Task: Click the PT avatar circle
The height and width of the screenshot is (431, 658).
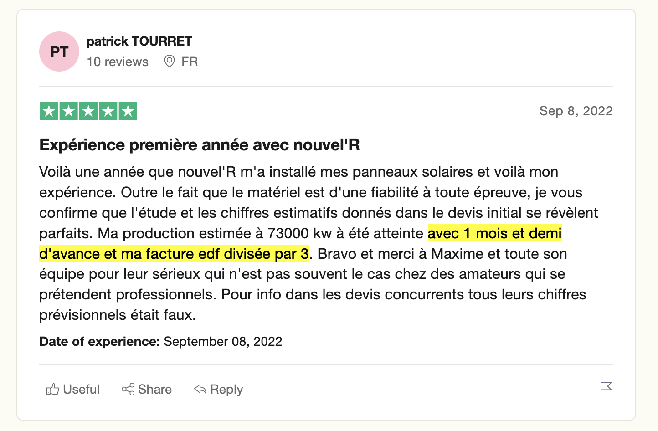Action: (x=59, y=51)
